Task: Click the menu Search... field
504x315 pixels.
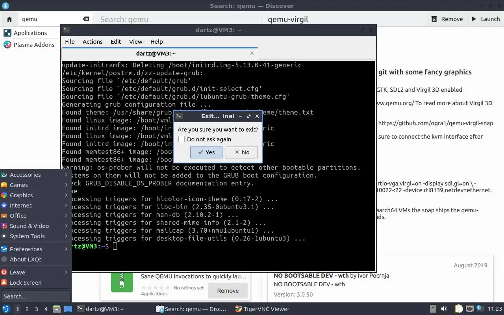Action: 35,296
